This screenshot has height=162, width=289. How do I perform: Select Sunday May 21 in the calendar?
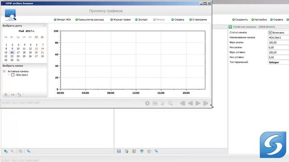coord(42,52)
